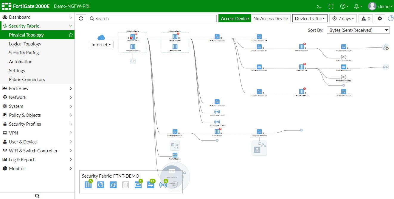
Task: Click the Demo-NGFW-BKP firewall node icon
Action: [x=133, y=47]
